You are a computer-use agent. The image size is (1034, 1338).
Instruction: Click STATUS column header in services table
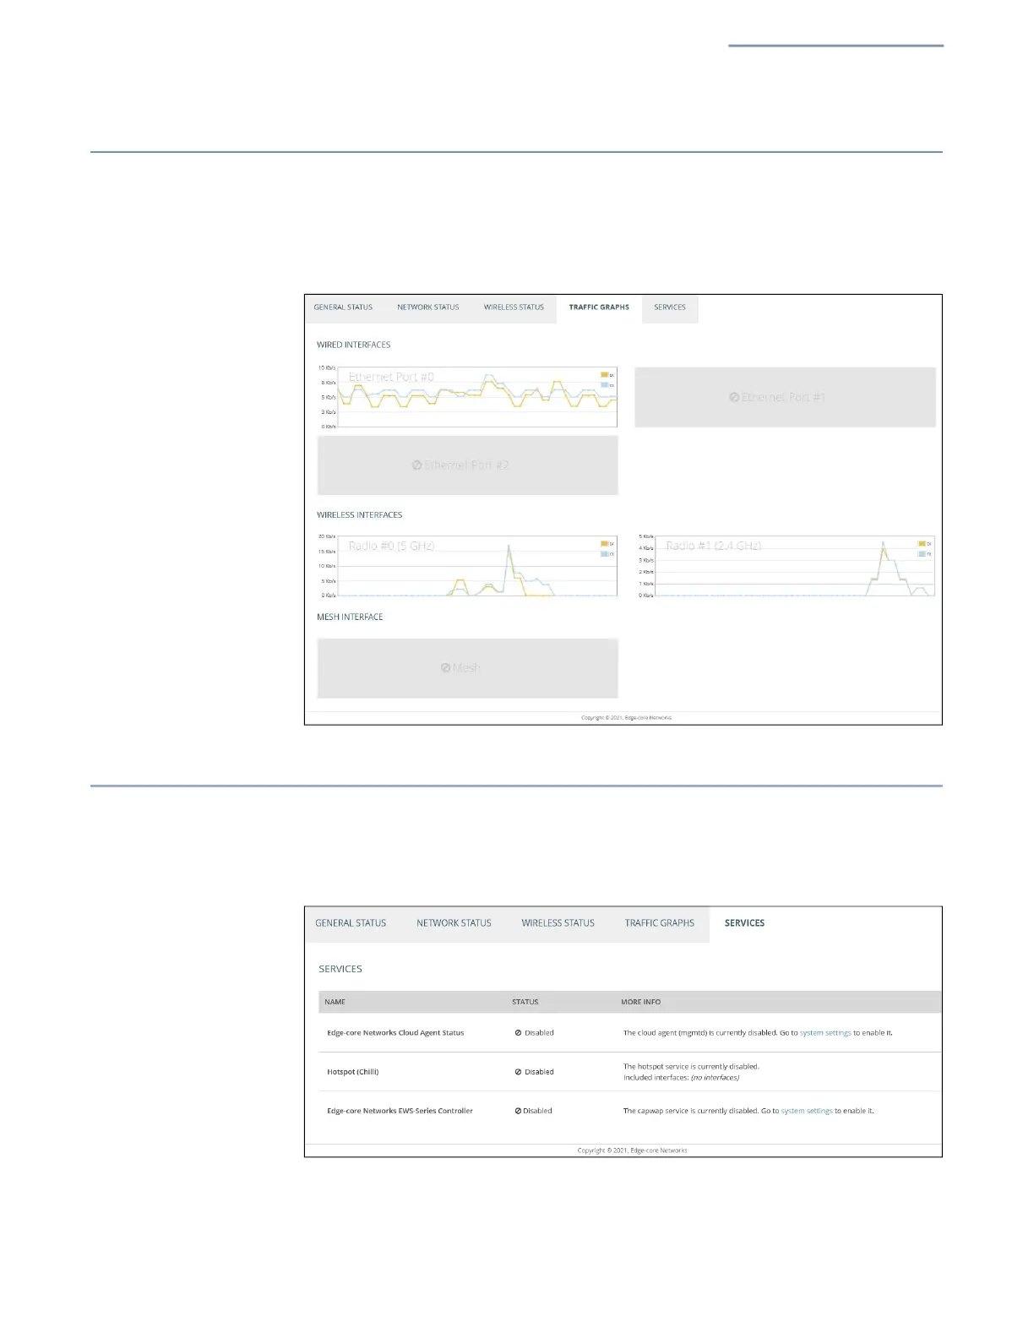coord(525,1002)
